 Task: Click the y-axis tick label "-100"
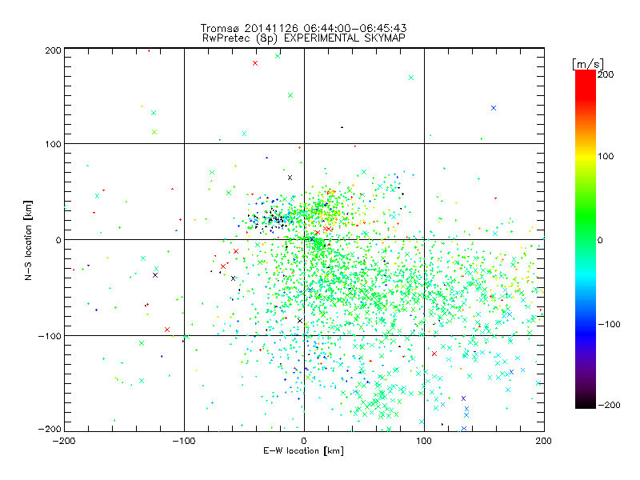tap(50, 336)
